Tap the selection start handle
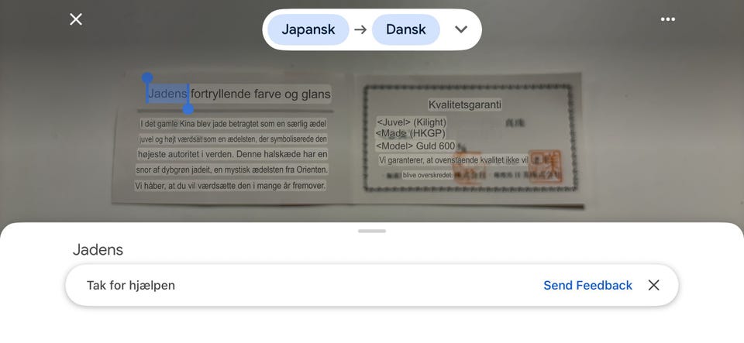Screen dimensions: 744x343 [147, 77]
